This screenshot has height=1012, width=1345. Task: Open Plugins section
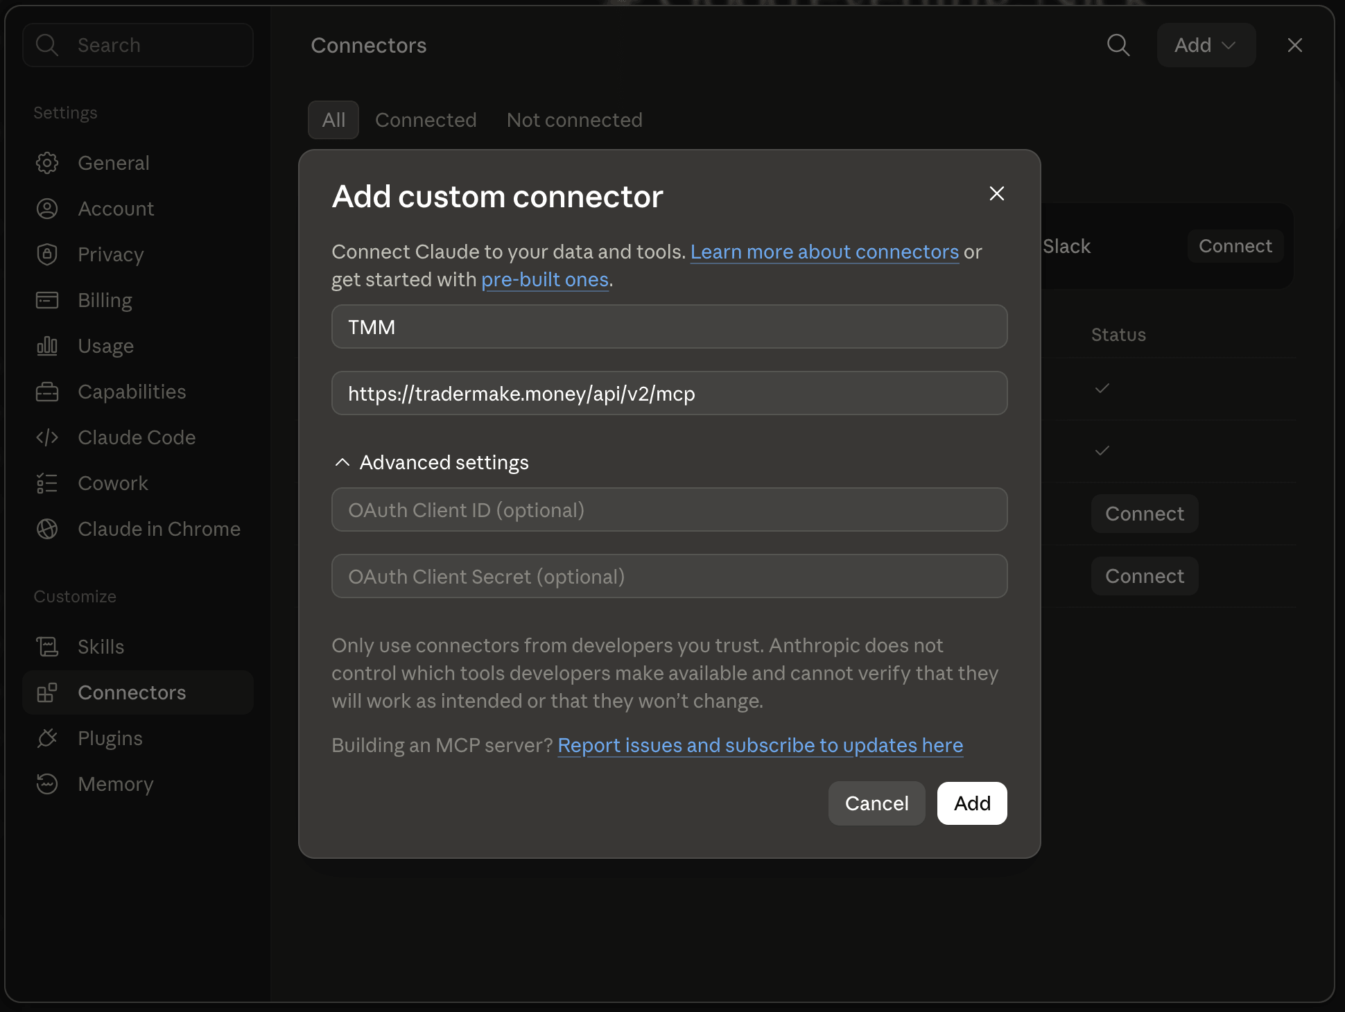pyautogui.click(x=138, y=738)
